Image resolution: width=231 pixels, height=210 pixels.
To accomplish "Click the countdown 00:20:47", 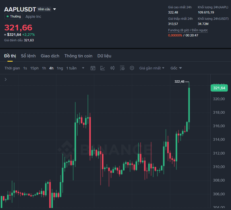I will (x=192, y=35).
